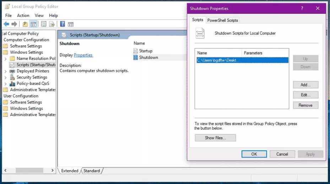Select the Scripts tab in dialog
The height and width of the screenshot is (184, 330).
tap(198, 20)
